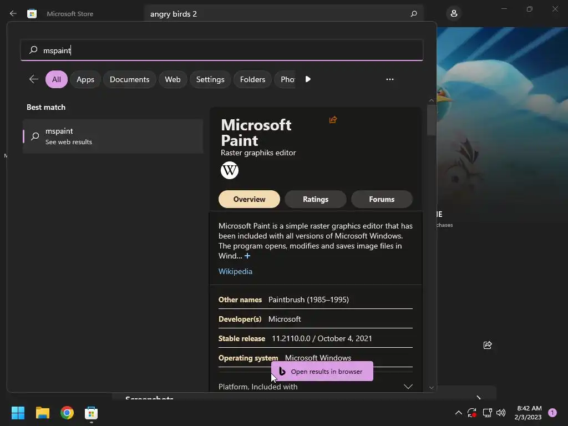Click the Microsoft Windows operating system value
The height and width of the screenshot is (426, 568).
318,358
